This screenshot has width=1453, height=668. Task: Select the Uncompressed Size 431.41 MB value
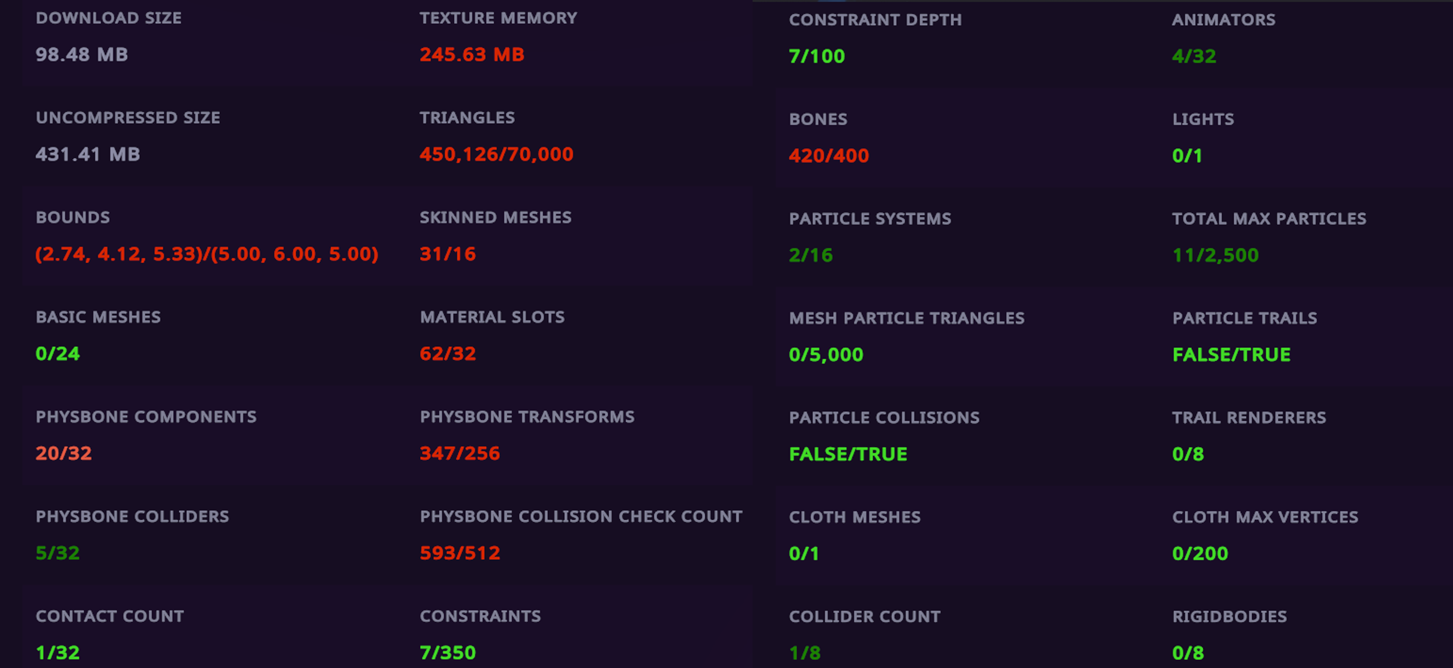click(87, 155)
